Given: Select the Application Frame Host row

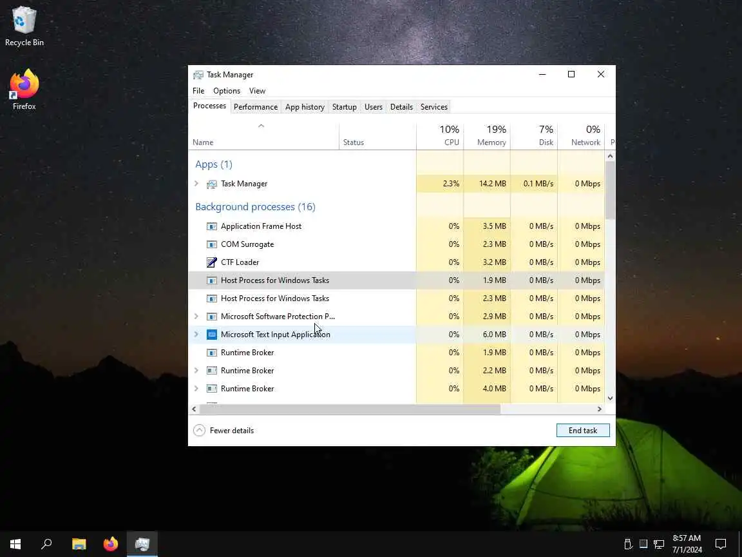Looking at the screenshot, I should 397,226.
